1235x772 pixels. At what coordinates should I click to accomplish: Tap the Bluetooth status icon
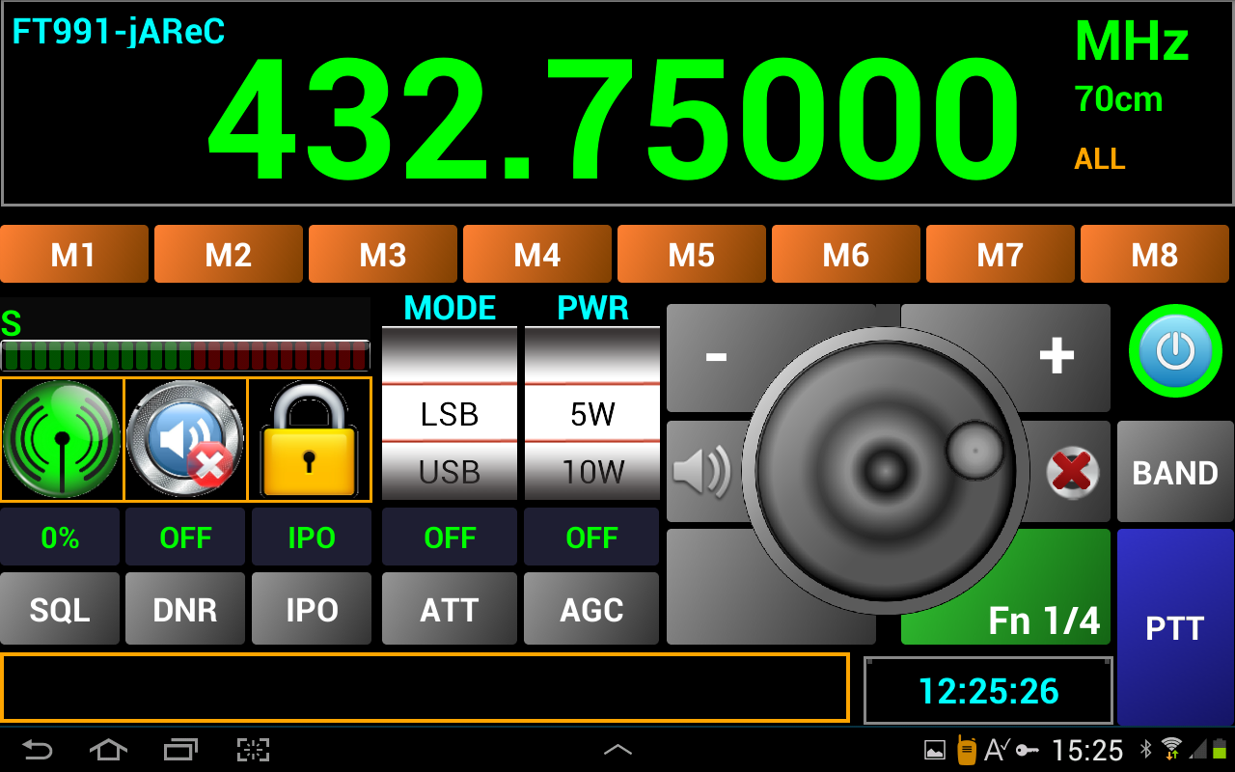pyautogui.click(x=1146, y=749)
